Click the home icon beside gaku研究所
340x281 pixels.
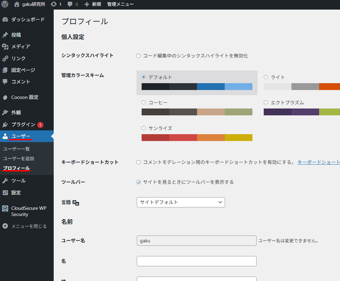(x=17, y=4)
